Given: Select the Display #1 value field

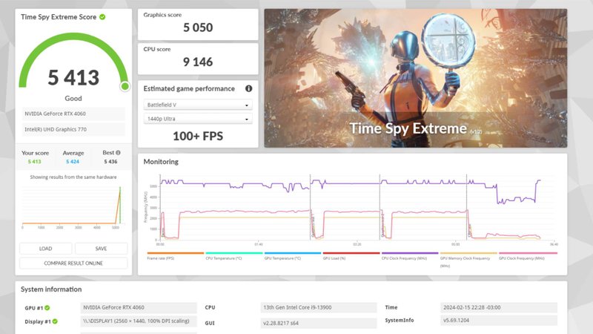Looking at the screenshot, I should [139, 321].
